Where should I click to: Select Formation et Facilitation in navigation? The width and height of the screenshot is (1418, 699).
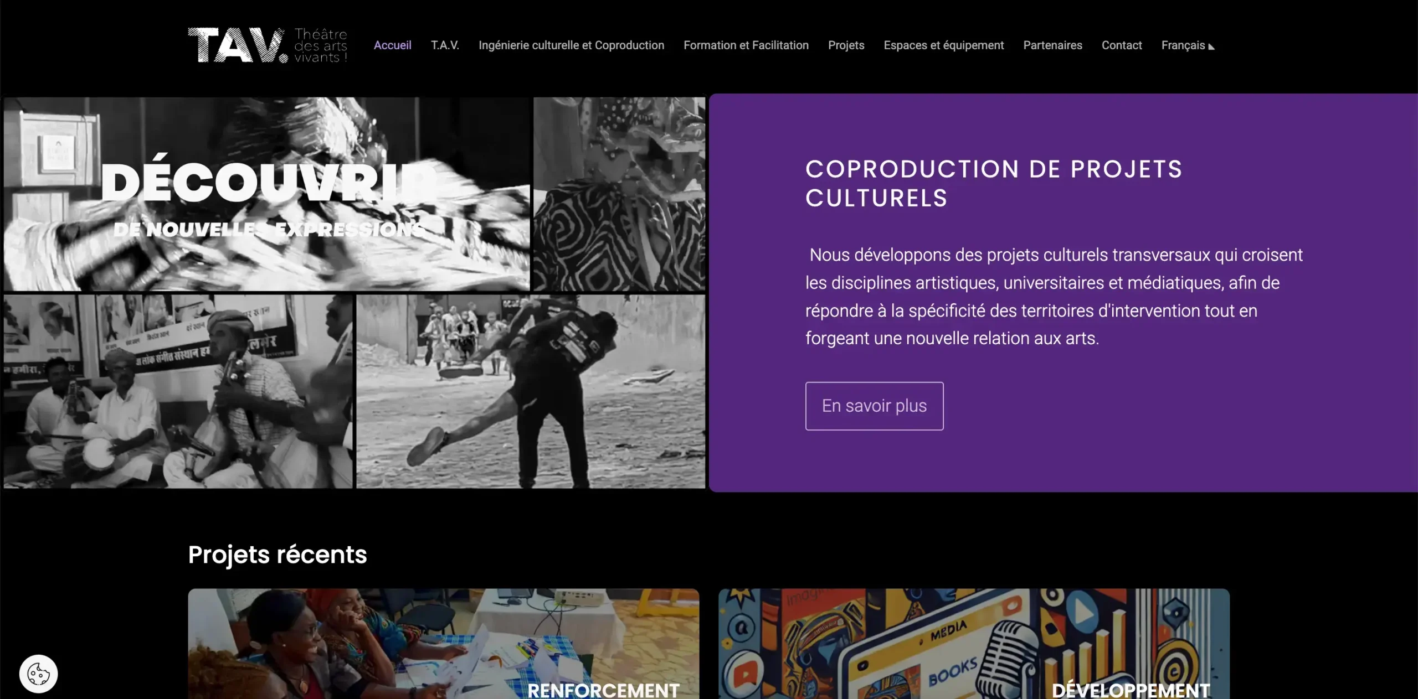(x=746, y=45)
